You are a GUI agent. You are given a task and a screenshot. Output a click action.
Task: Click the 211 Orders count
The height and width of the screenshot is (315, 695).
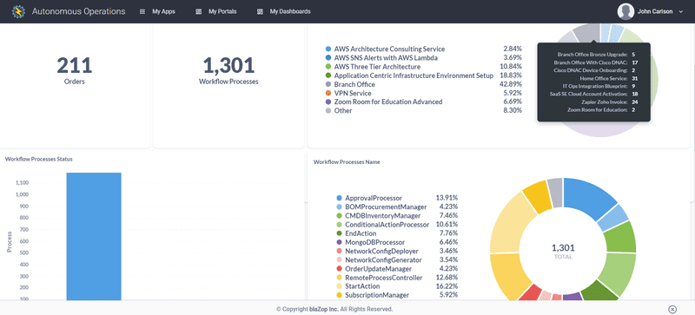(75, 66)
